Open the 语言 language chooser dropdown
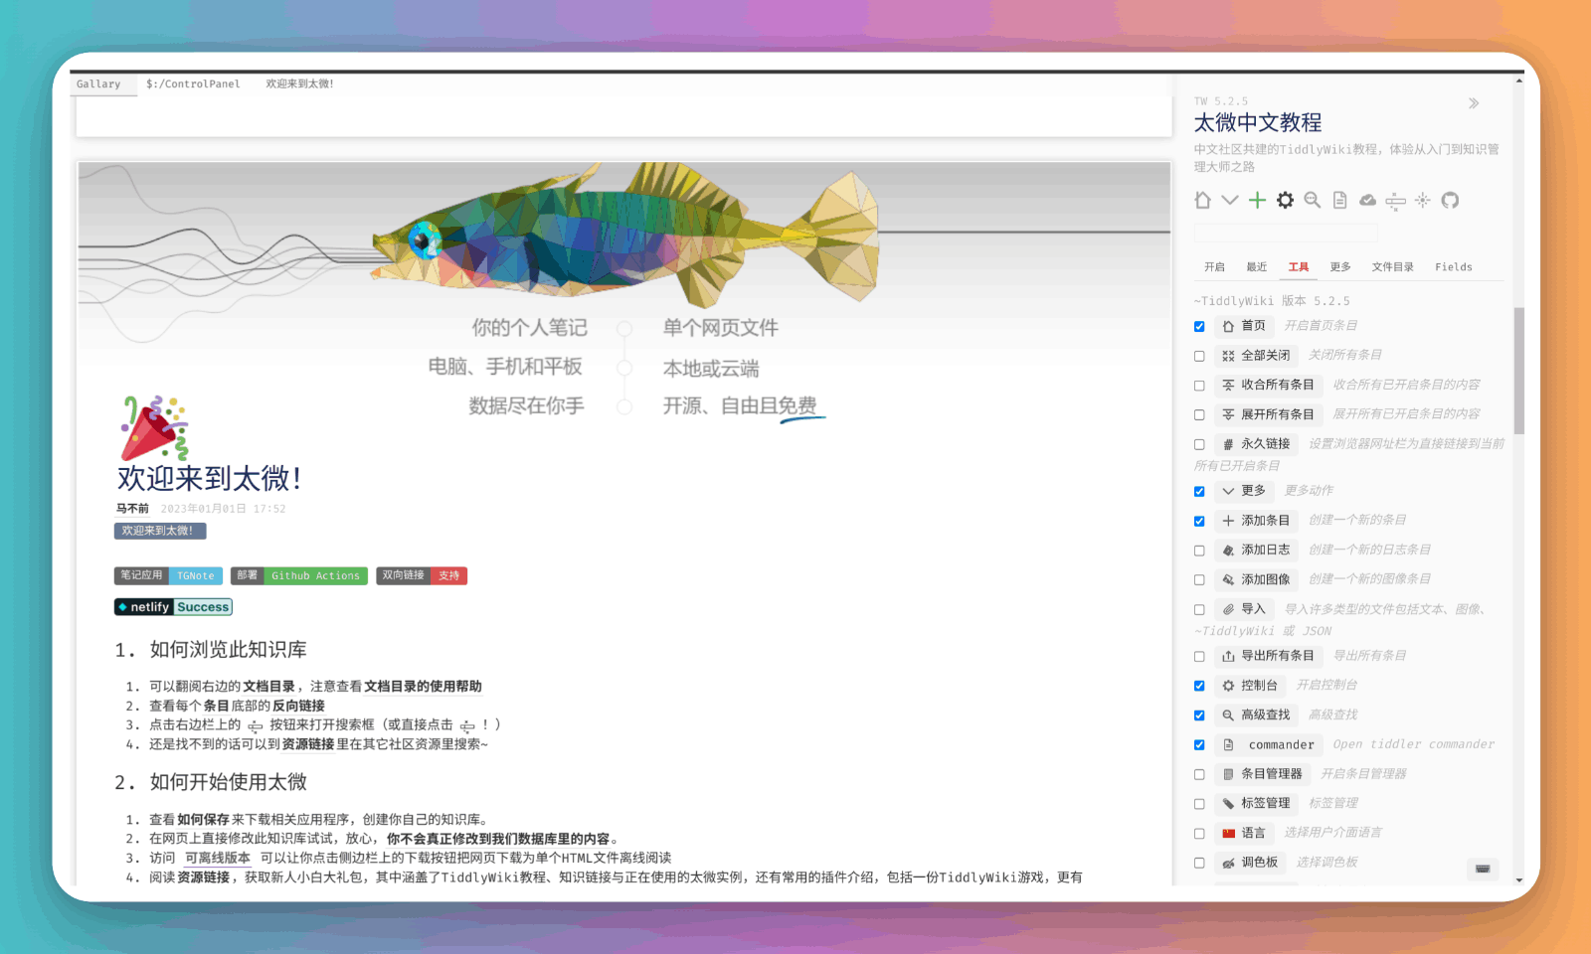This screenshot has width=1591, height=954. [1243, 833]
